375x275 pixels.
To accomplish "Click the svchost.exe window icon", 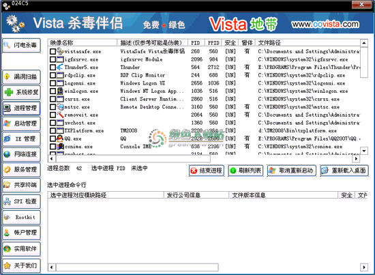I will point(60,123).
